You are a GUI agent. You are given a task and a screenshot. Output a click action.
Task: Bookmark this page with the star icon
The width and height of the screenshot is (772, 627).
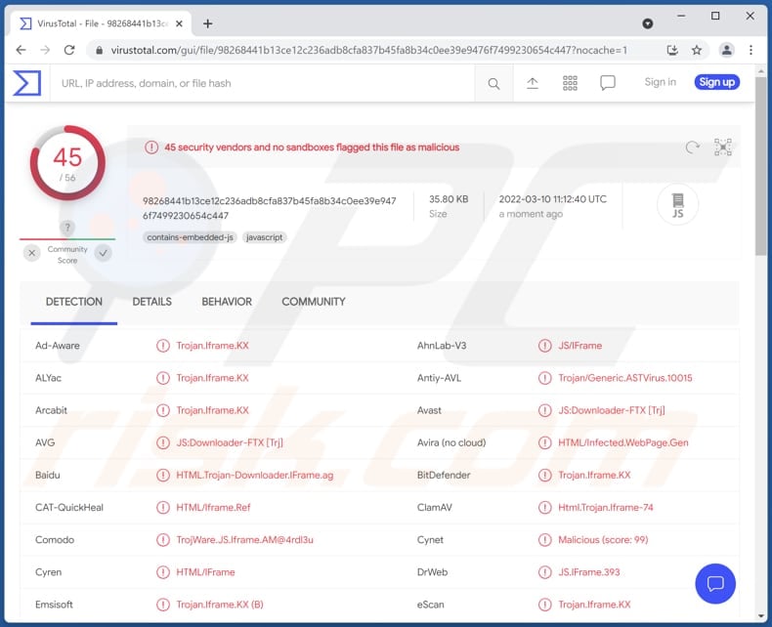tap(696, 50)
